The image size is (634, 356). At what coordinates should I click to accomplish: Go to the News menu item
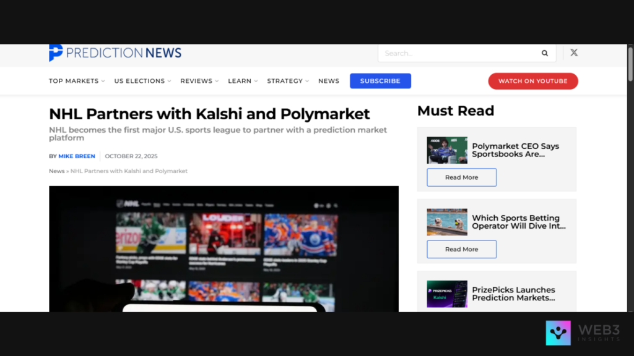(x=329, y=81)
